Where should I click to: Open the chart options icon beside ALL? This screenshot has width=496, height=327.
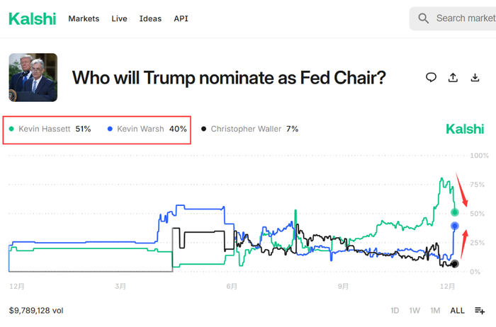pos(480,310)
